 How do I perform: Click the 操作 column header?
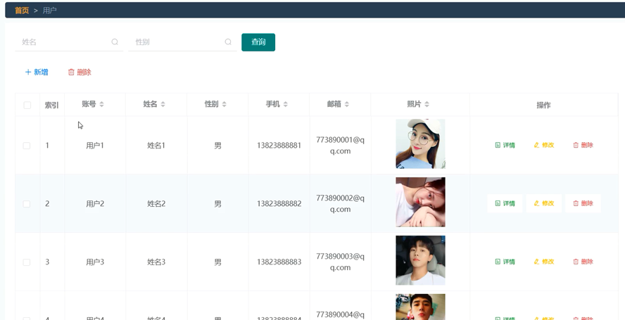pyautogui.click(x=543, y=105)
